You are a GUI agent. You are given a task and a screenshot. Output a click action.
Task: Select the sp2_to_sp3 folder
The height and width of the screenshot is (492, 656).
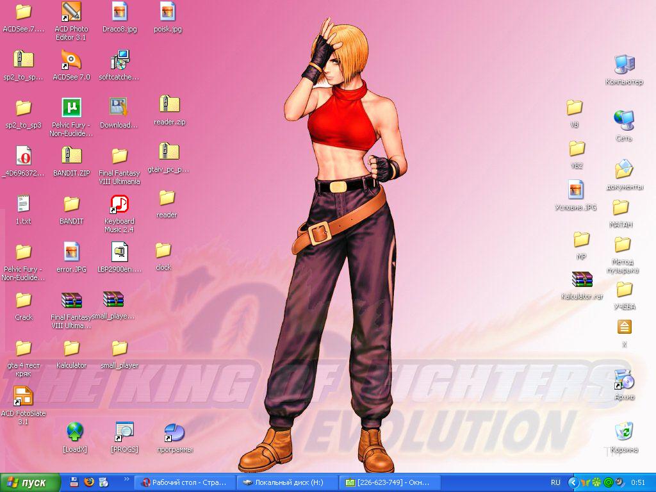click(x=24, y=108)
